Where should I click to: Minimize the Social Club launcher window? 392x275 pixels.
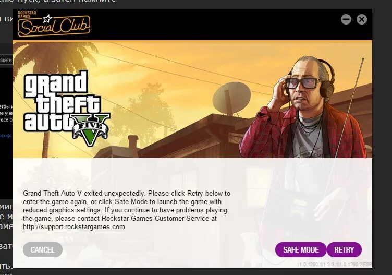pos(346,19)
